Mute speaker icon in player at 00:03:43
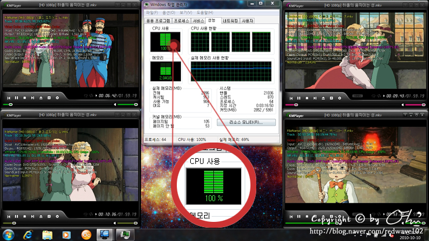 (x=403, y=105)
